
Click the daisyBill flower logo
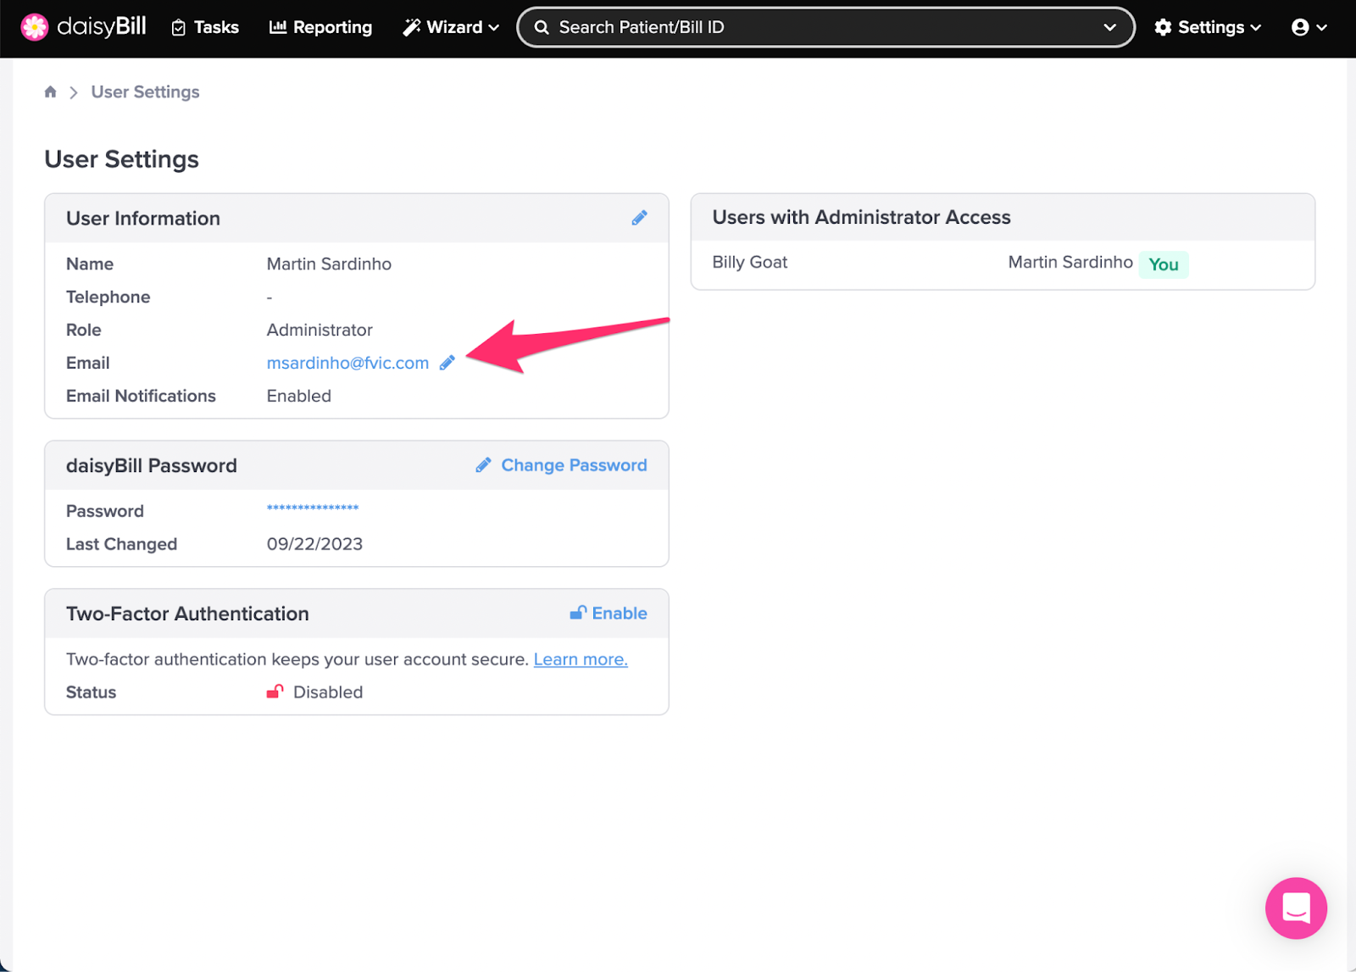[x=35, y=27]
